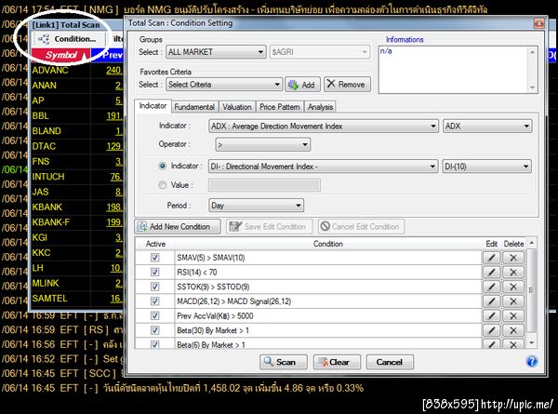Viewport: 558px width, 414px height.
Task: Delete the SSTOK(9) > SSTOD(9) condition
Action: (513, 287)
